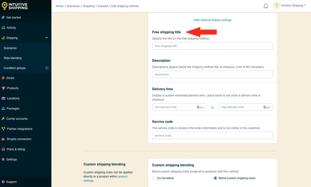Select Blend custom shipping costs radio
Image resolution: width=311 pixels, height=187 pixels.
click(x=215, y=178)
